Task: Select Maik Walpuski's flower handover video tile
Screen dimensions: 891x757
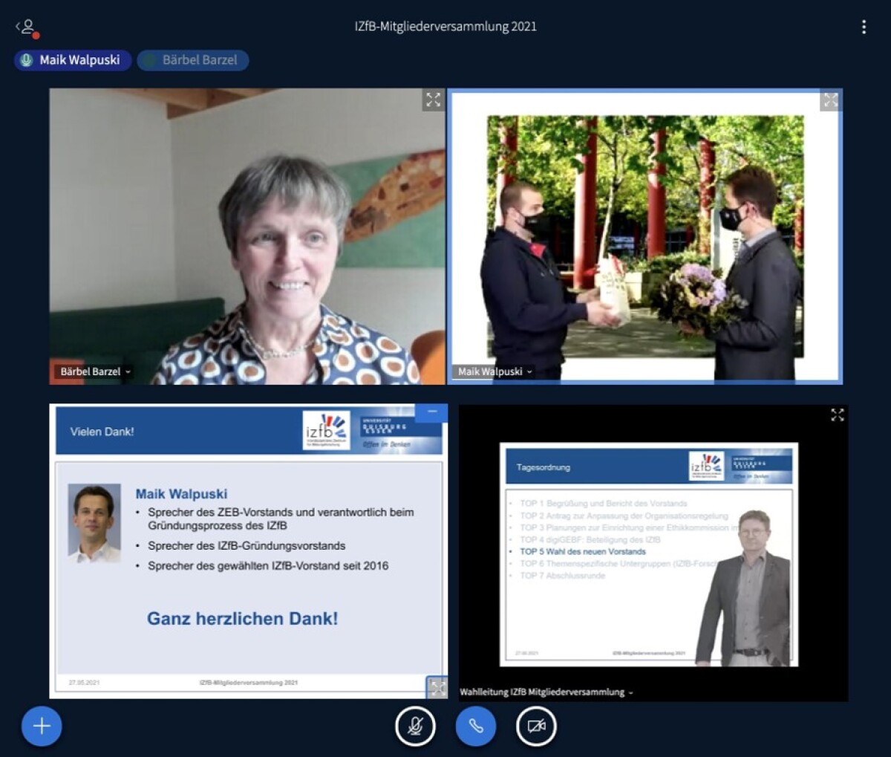Action: pos(644,238)
